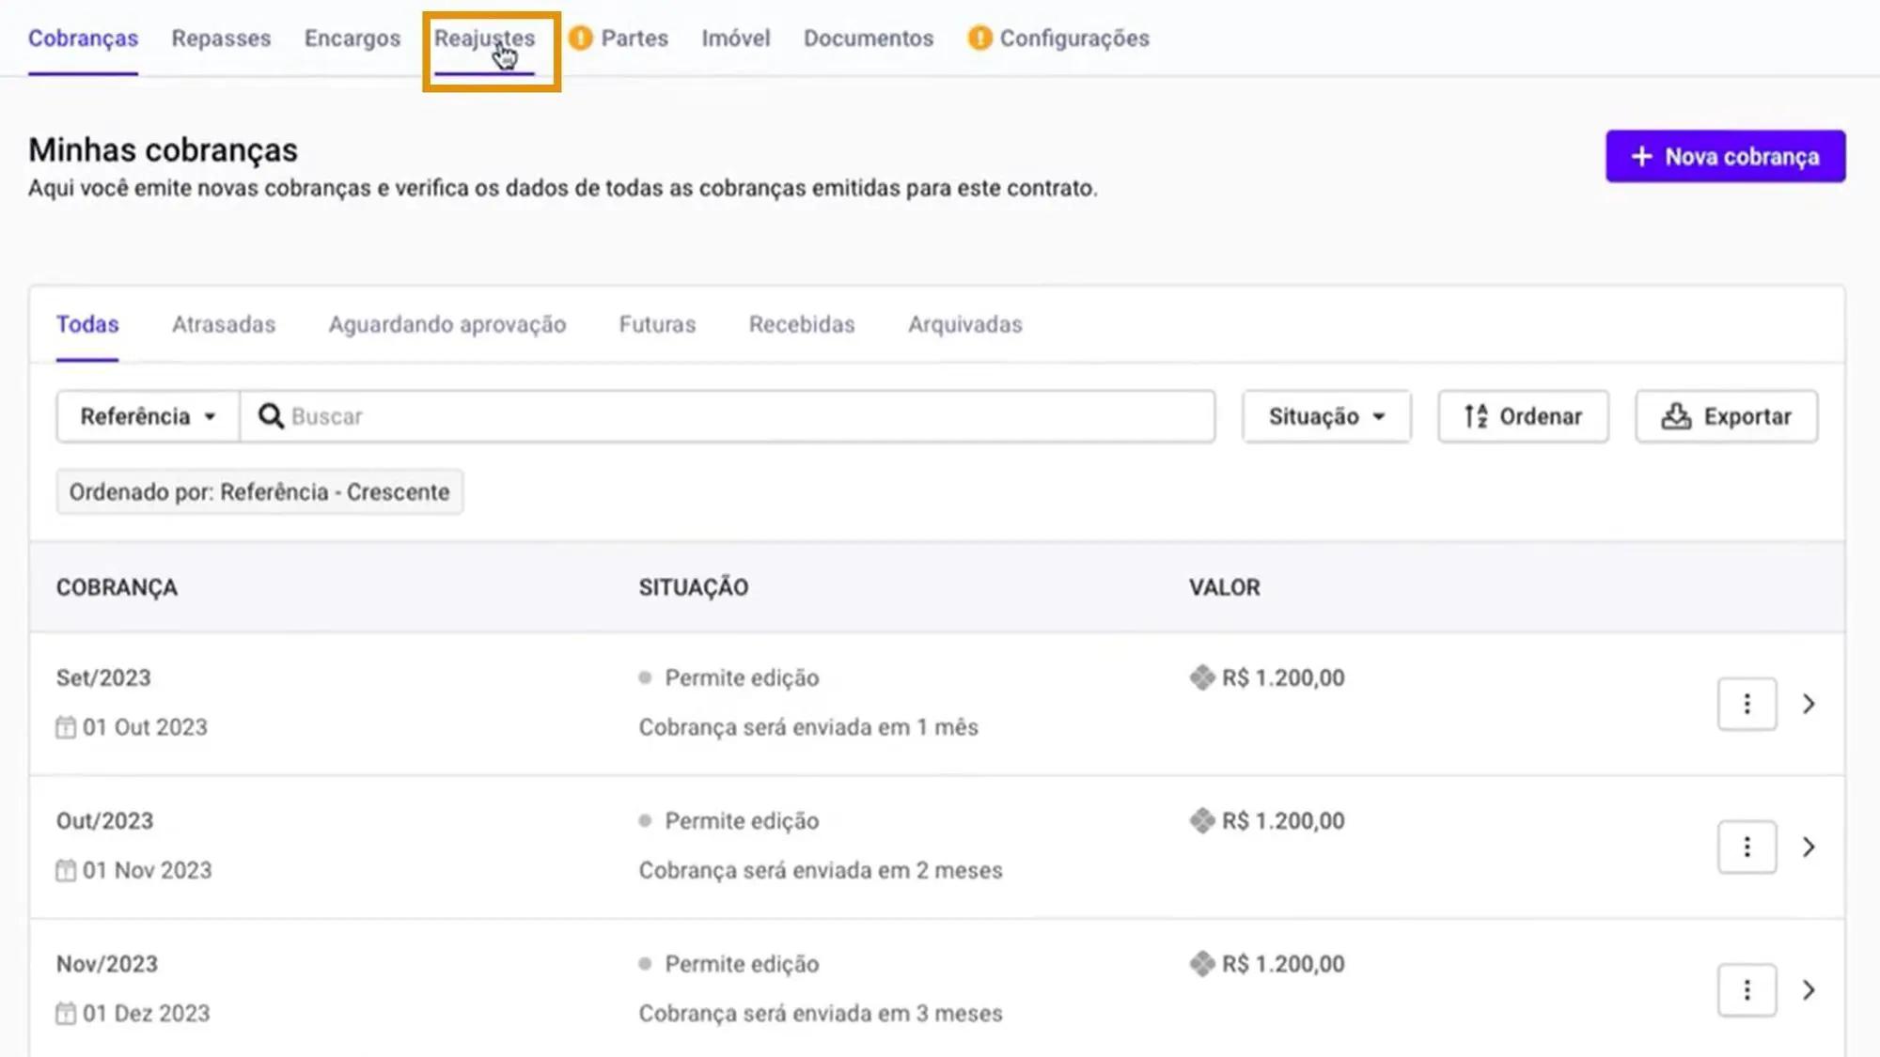Screen dimensions: 1880x1057
Task: Click the plus icon on Nova cobrança
Action: (x=1641, y=156)
